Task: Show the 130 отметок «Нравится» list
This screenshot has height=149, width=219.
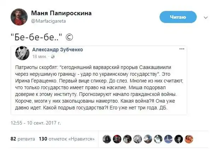Action: click(67, 139)
